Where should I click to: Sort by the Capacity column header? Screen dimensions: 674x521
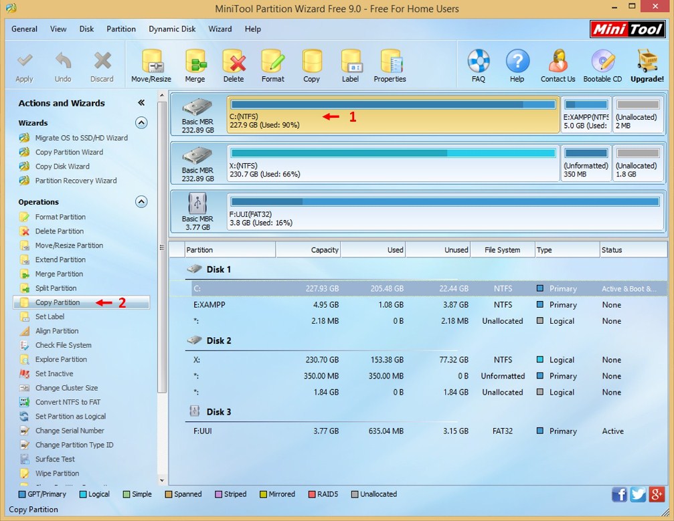pyautogui.click(x=308, y=250)
